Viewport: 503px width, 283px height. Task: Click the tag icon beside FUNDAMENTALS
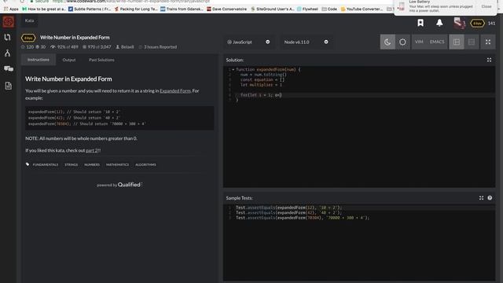(28, 164)
